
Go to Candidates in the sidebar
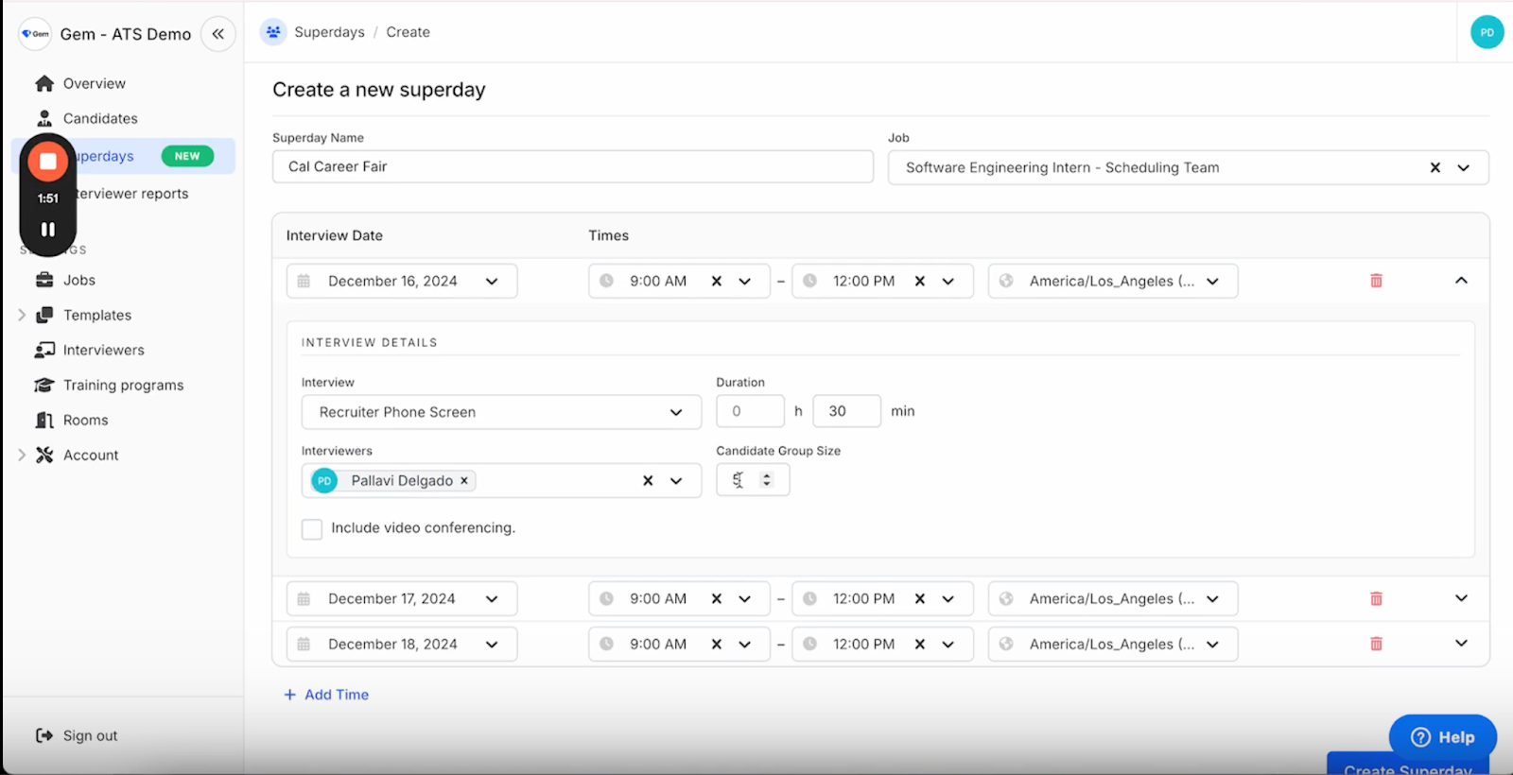100,118
